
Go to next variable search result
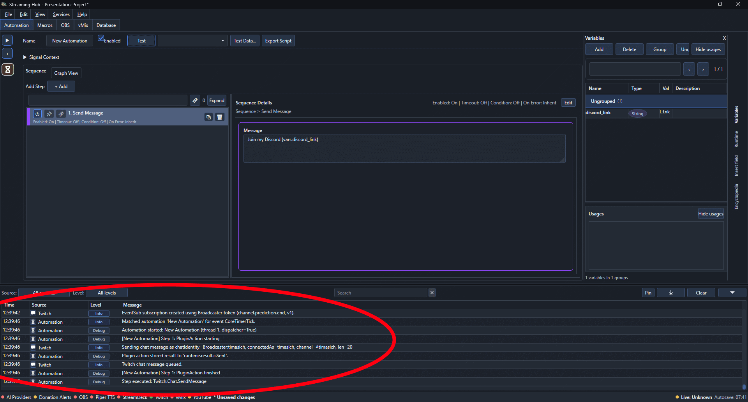(703, 69)
